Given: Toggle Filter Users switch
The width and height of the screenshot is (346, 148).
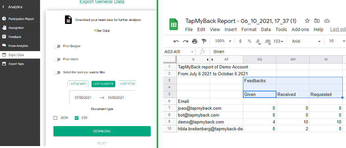Looking at the screenshot, I should (57, 59).
